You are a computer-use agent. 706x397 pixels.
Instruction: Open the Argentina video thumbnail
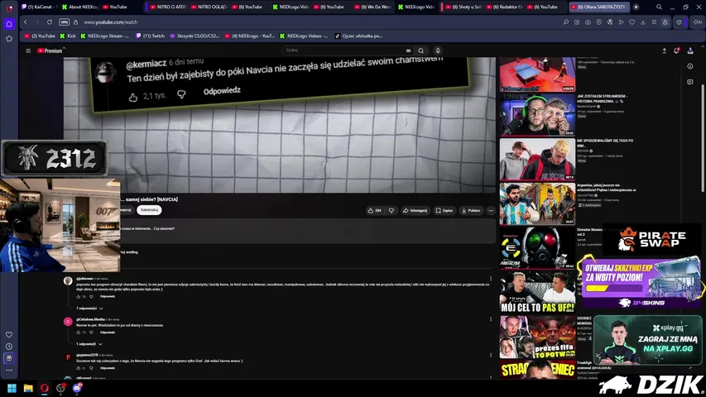point(537,203)
